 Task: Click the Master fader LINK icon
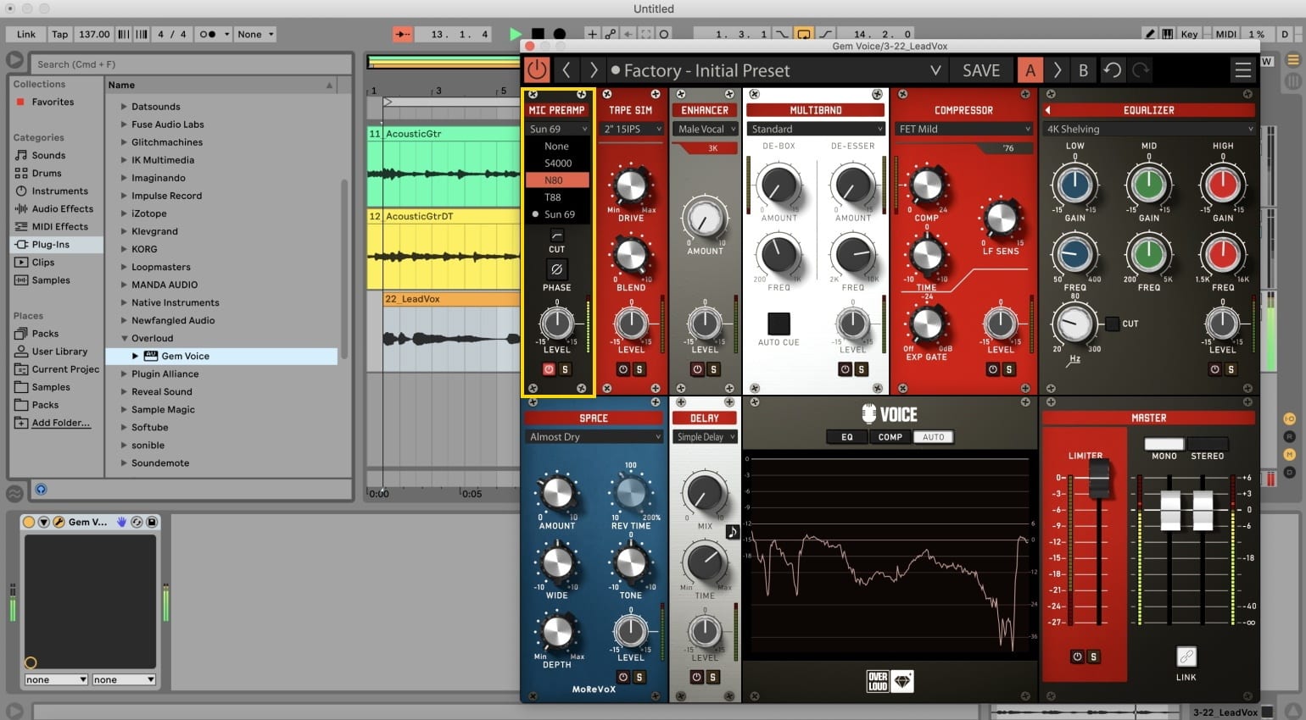1186,656
